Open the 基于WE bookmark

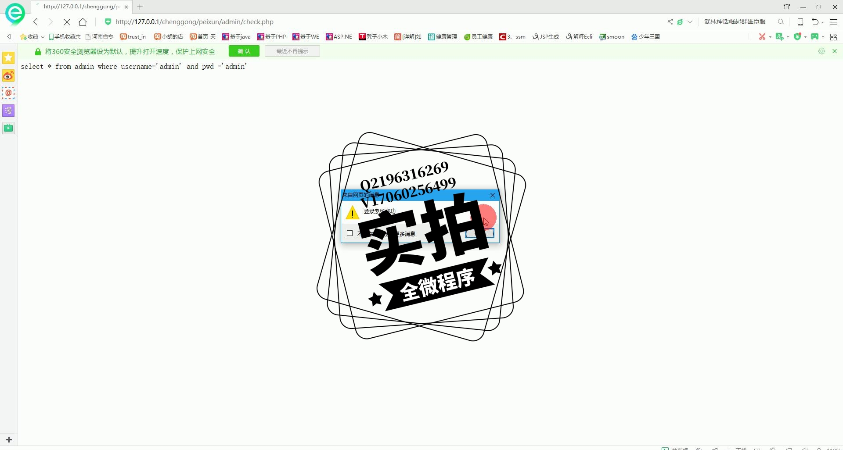pos(306,37)
